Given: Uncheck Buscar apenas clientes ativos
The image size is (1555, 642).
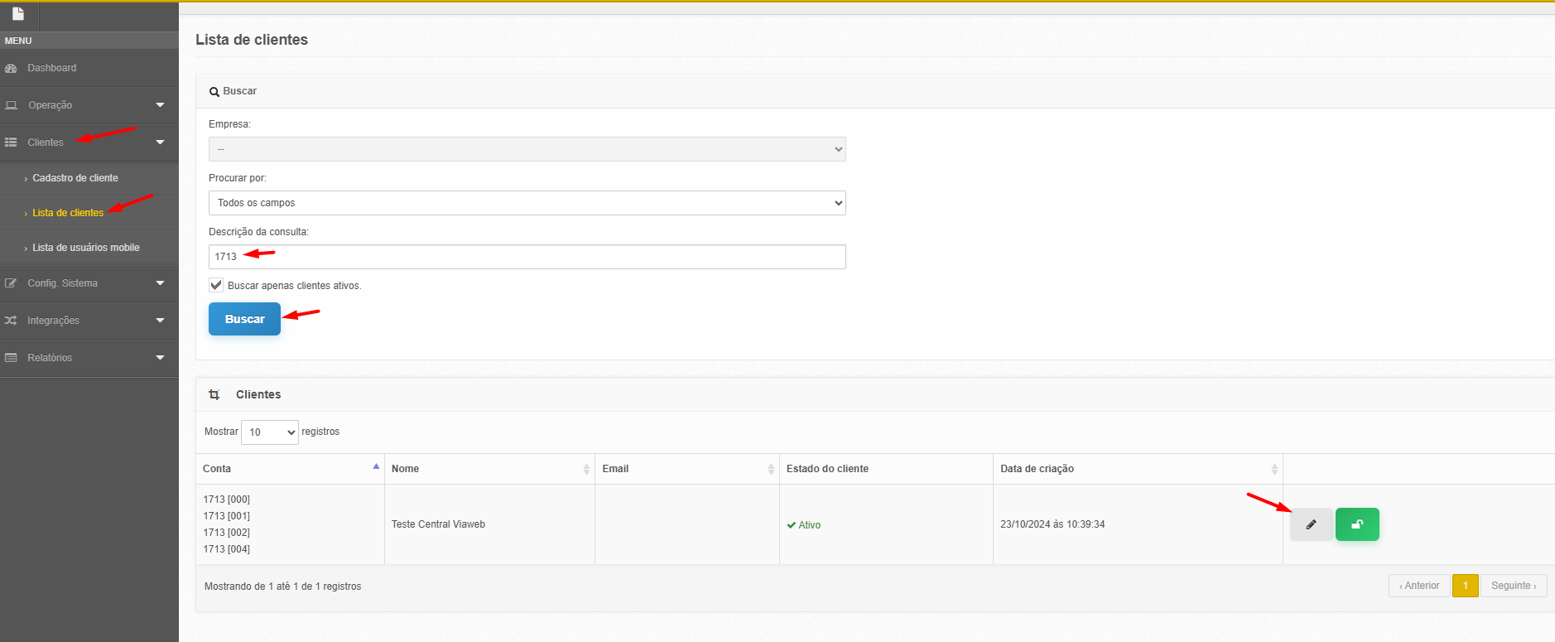Looking at the screenshot, I should 216,285.
